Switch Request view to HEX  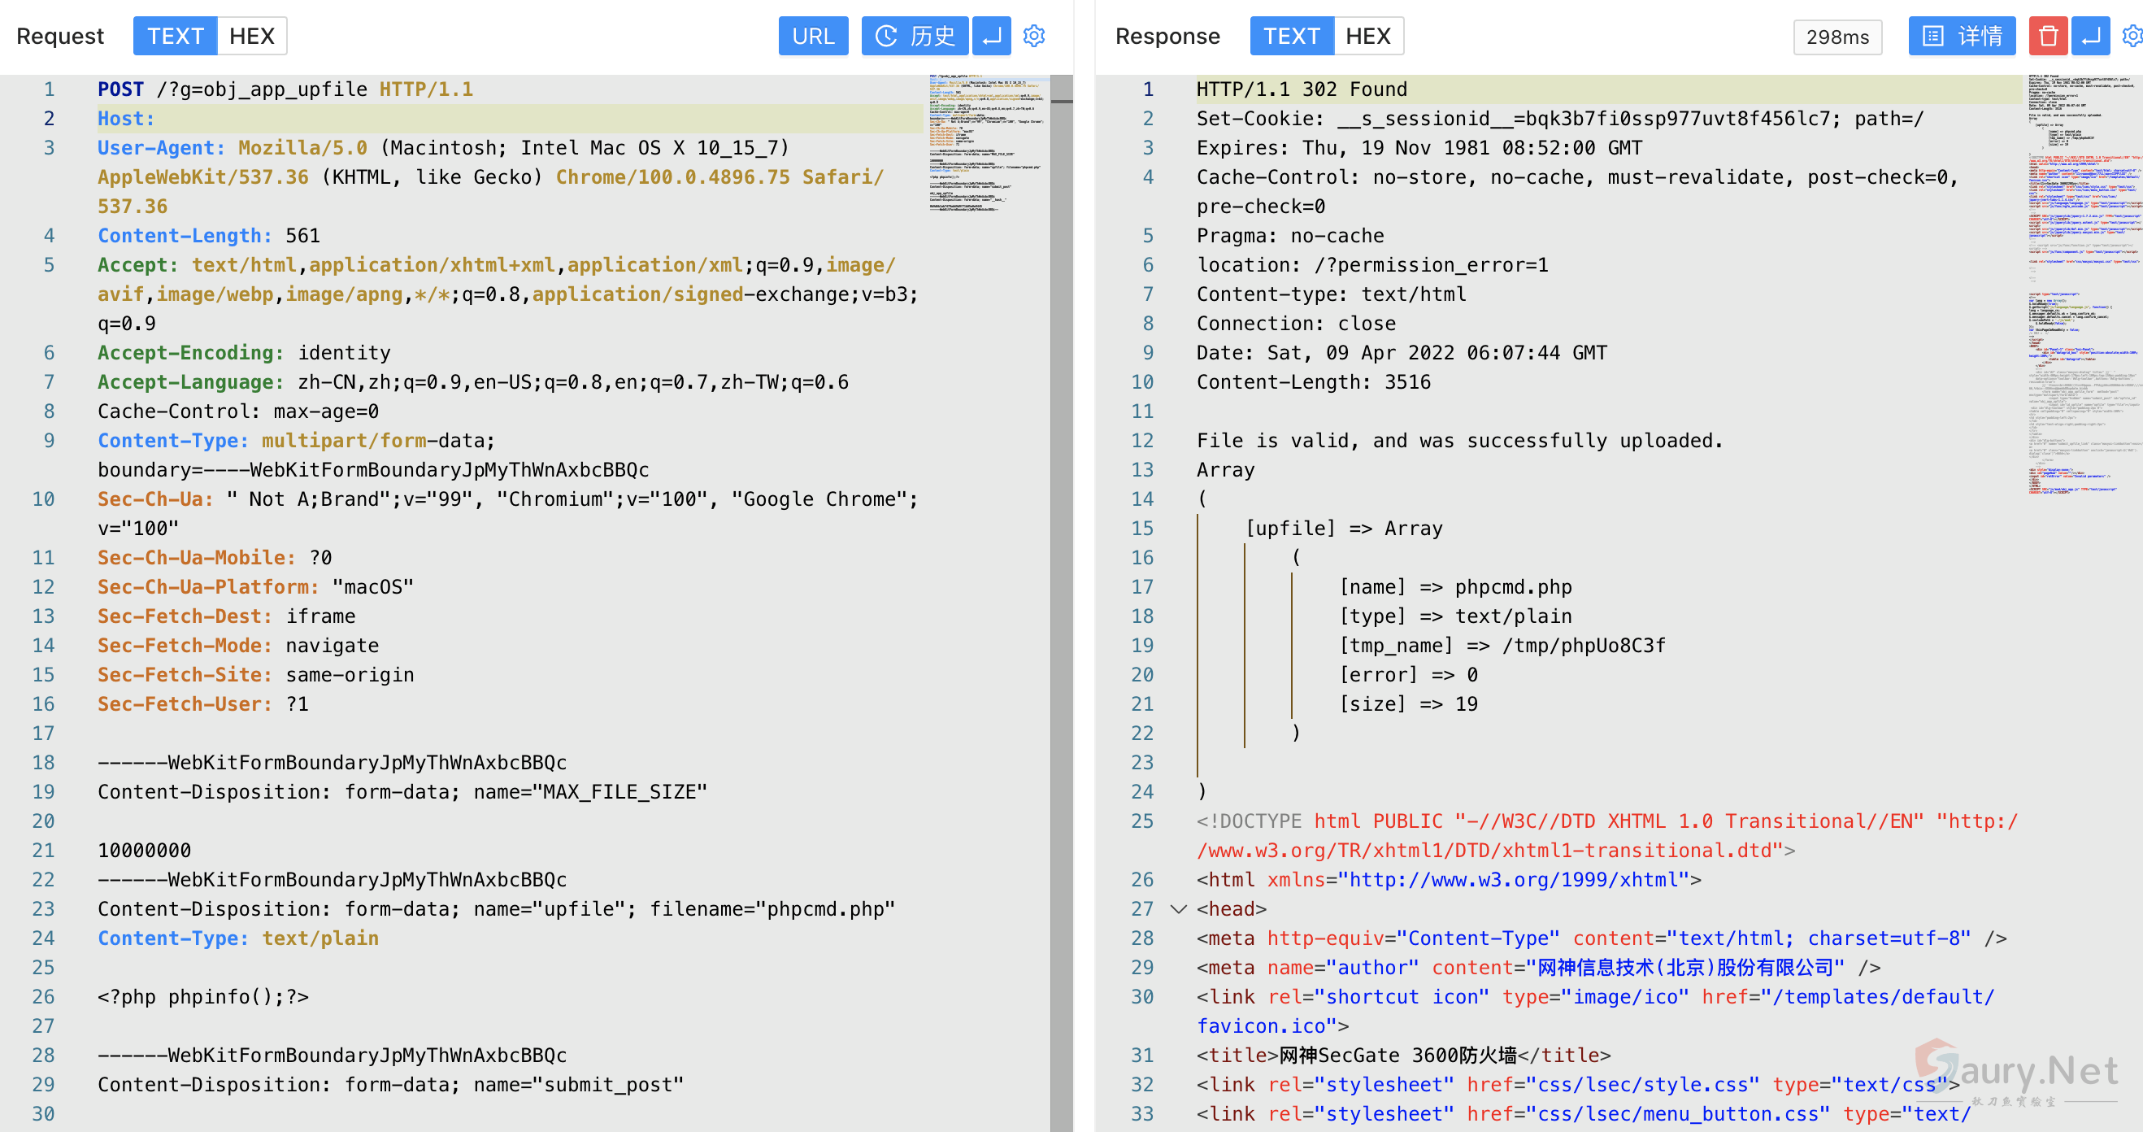251,36
